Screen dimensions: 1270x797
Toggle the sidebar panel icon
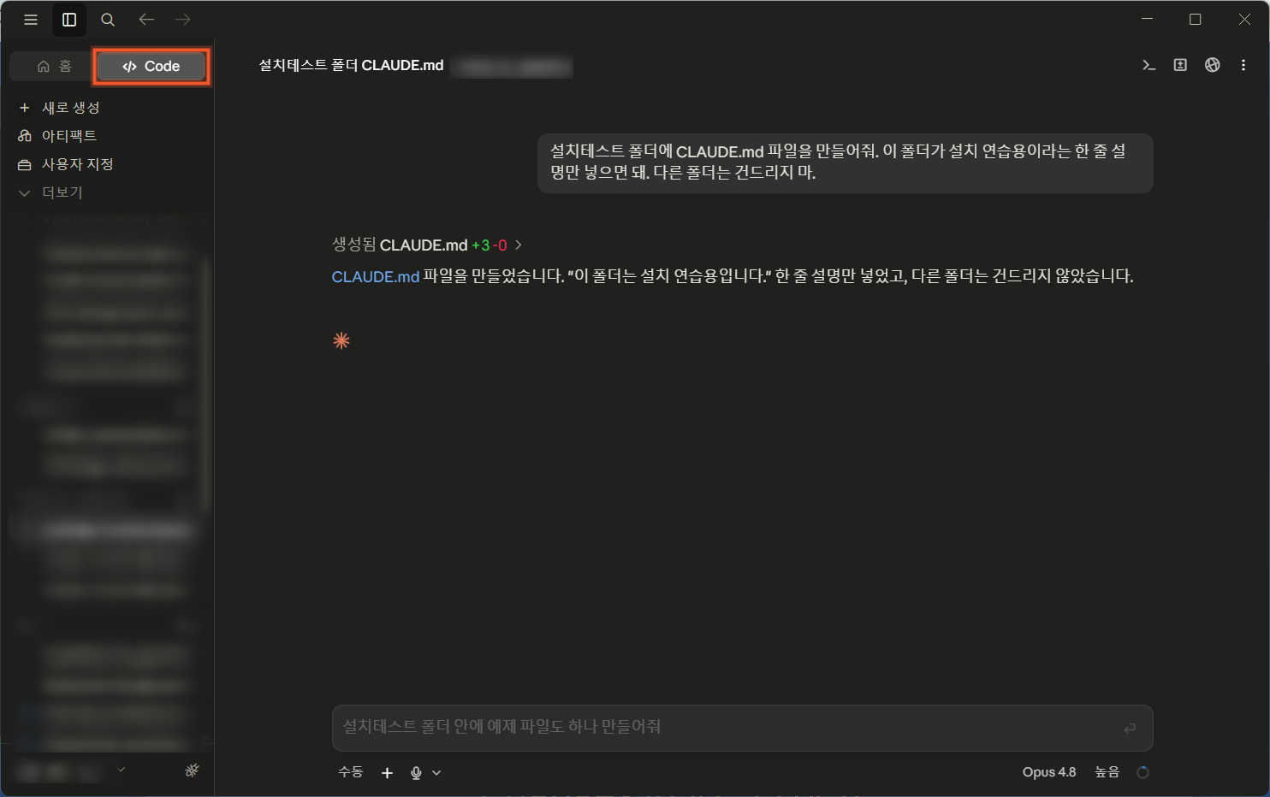pyautogui.click(x=69, y=20)
